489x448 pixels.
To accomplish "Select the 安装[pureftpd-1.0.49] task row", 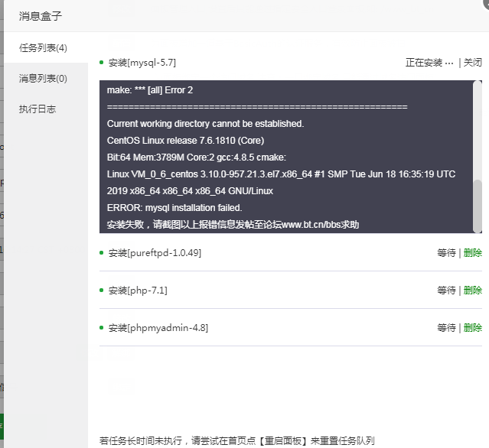I will pos(291,252).
